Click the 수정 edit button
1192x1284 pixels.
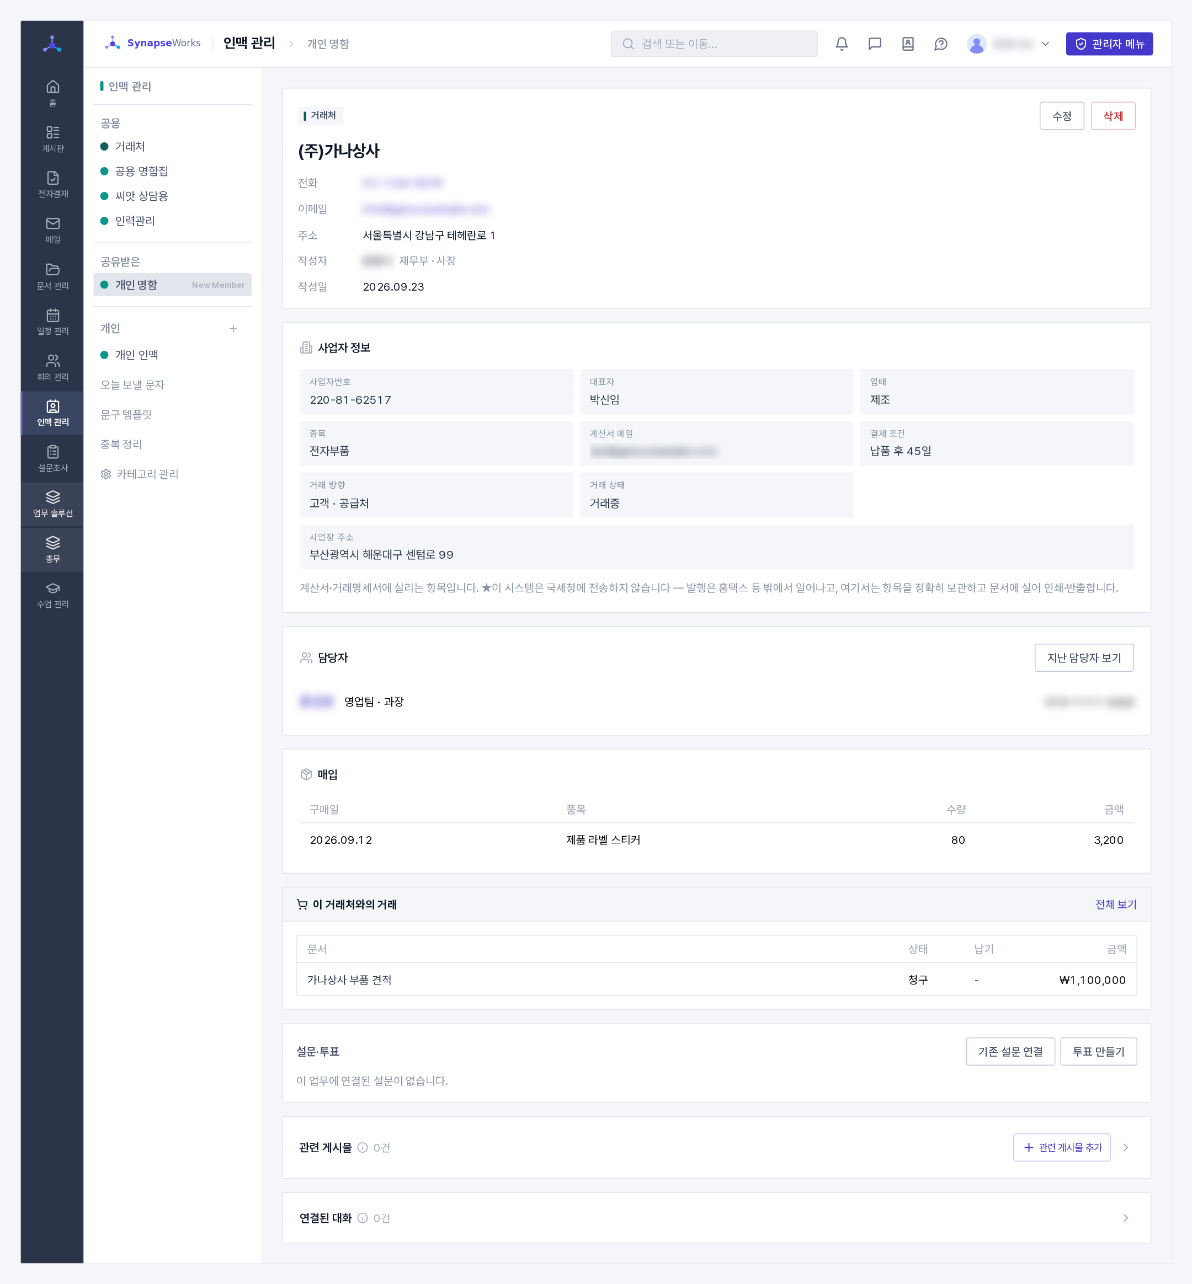coord(1062,116)
